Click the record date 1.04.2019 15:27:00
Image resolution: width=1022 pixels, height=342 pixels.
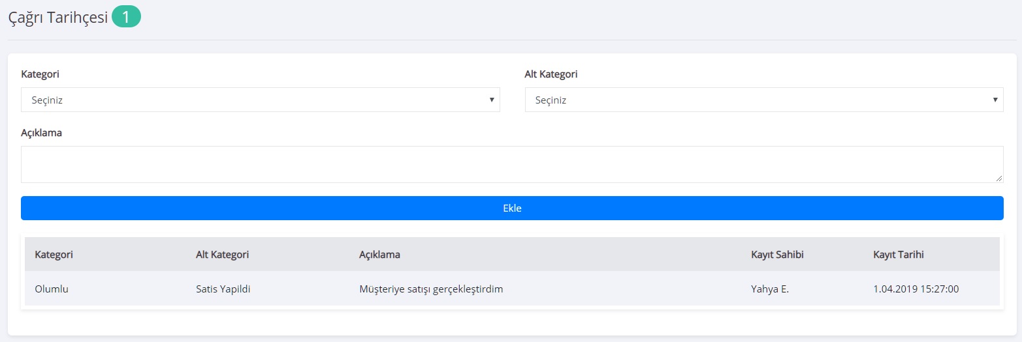[x=916, y=289]
